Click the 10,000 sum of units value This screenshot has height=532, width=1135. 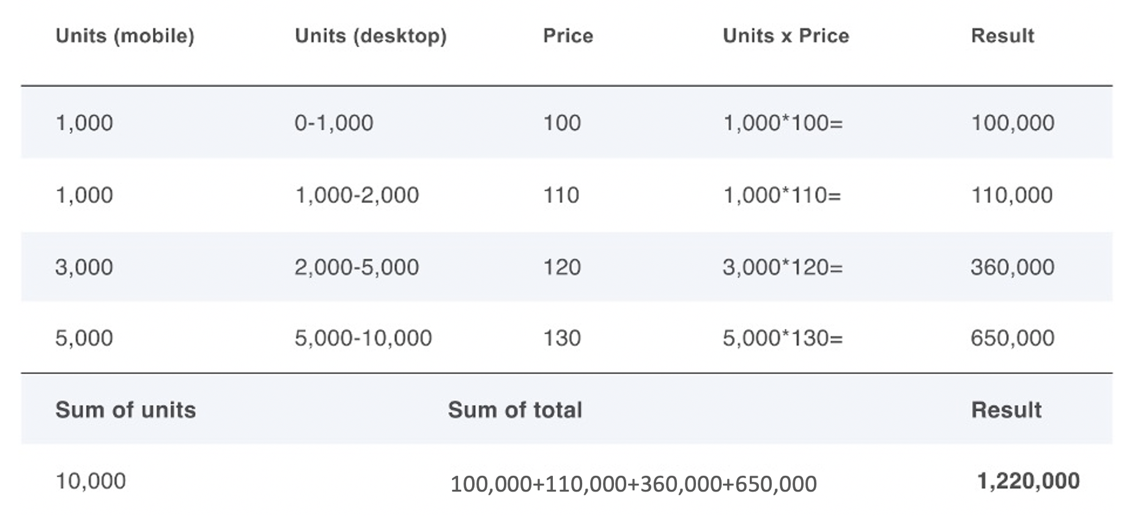click(91, 481)
